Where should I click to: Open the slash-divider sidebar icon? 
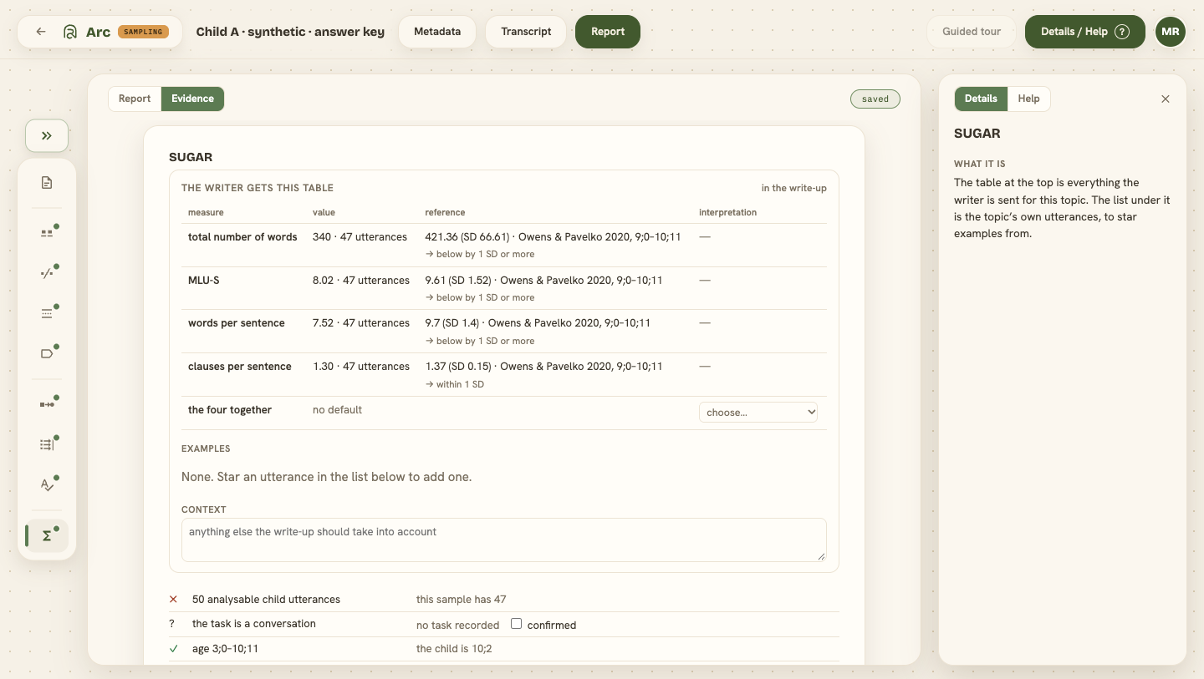47,273
